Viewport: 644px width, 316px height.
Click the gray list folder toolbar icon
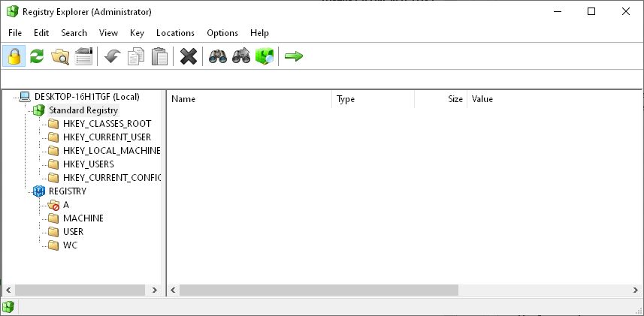(x=83, y=56)
